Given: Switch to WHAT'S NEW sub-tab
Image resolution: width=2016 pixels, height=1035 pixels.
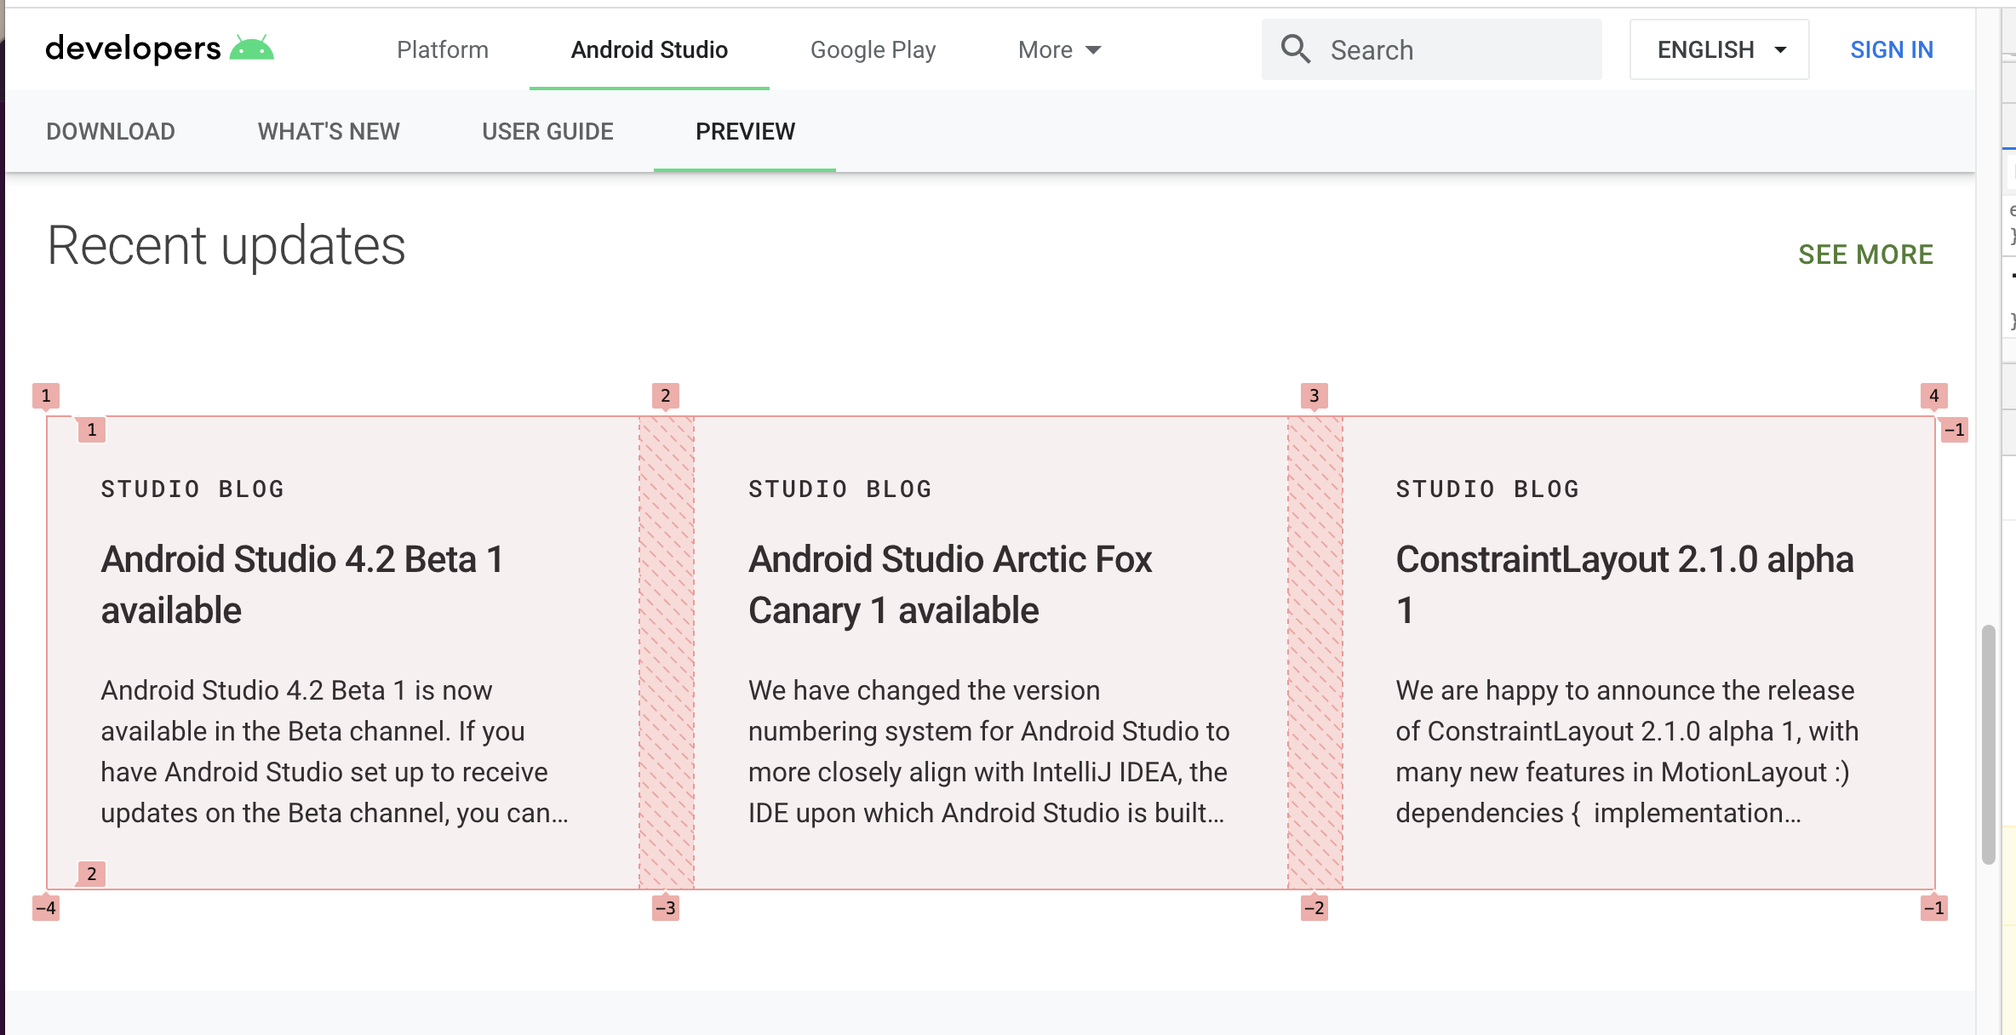Looking at the screenshot, I should point(329,132).
